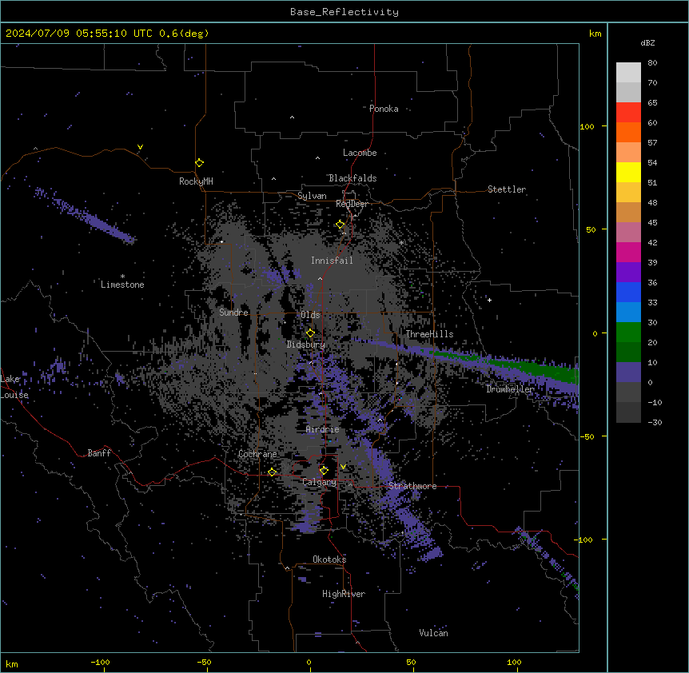The image size is (689, 673).
Task: Select the magenta 42-39 dBZ legend swatch
Action: [628, 252]
